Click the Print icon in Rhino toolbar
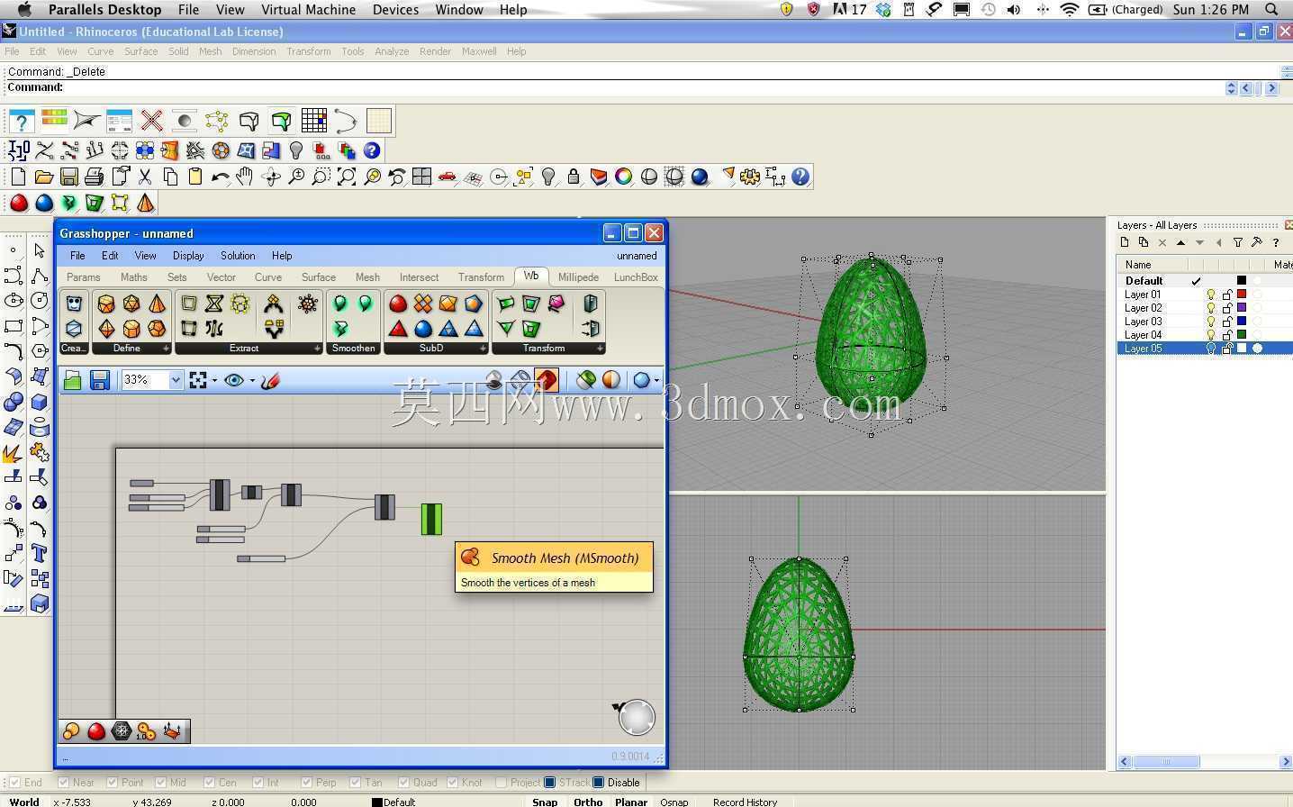Screen dimensions: 1293x807 [x=94, y=177]
